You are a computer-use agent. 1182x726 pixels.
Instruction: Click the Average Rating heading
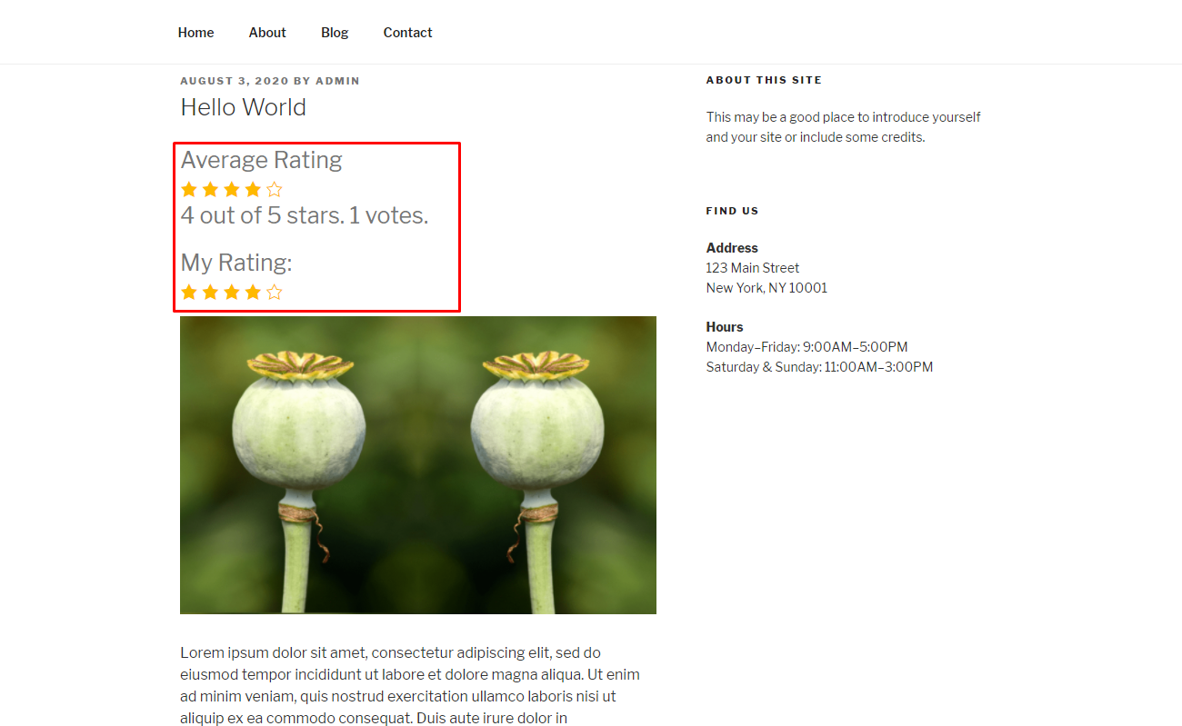tap(262, 160)
